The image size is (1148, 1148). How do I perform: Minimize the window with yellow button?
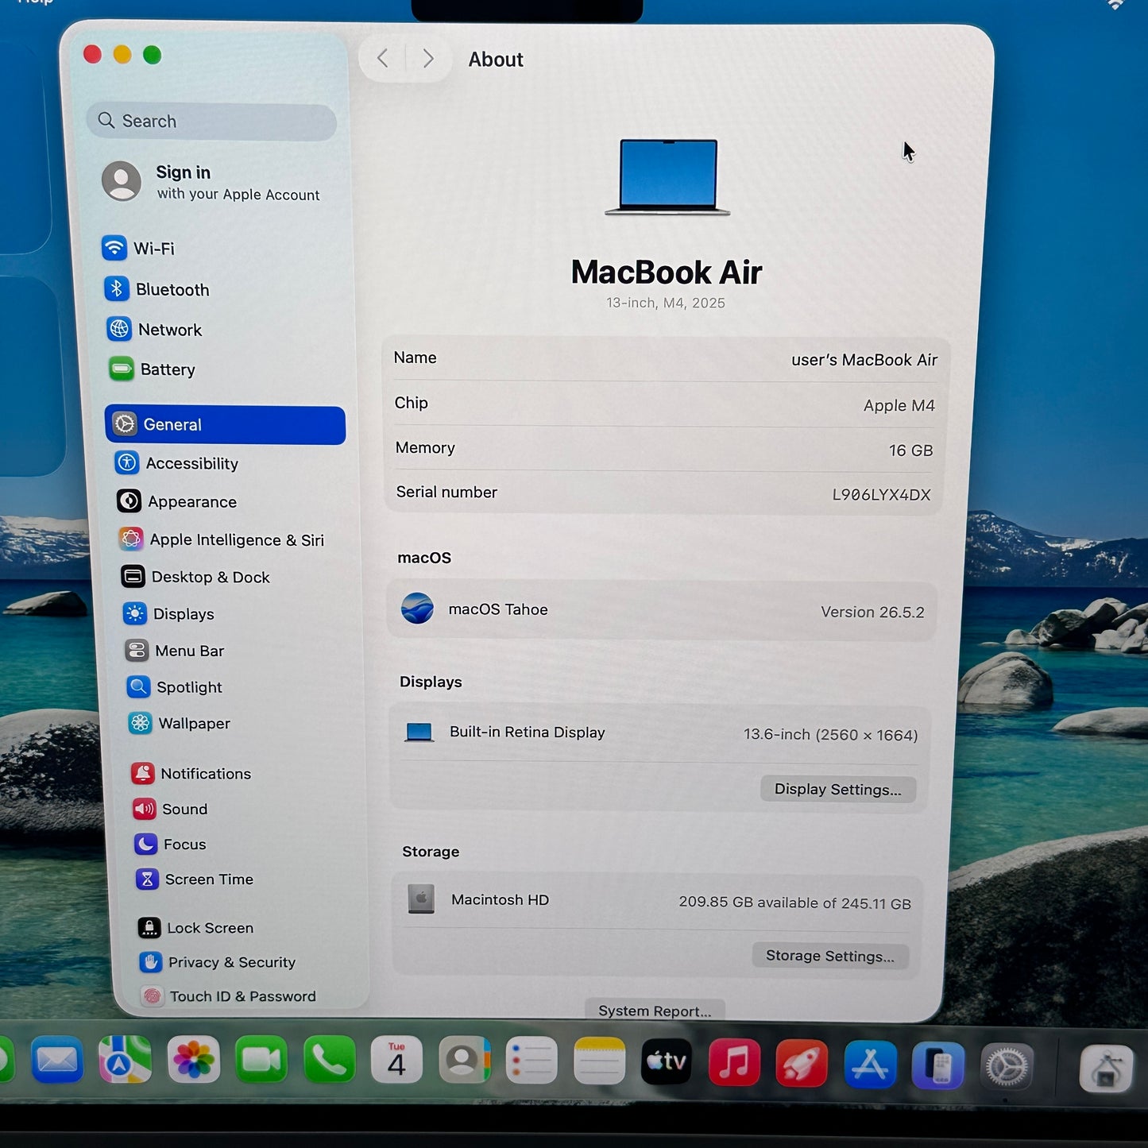coord(122,54)
